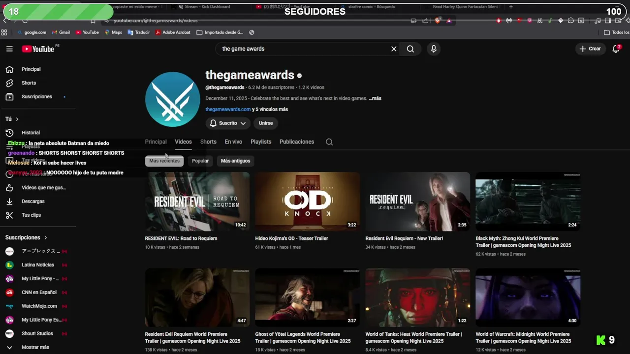The width and height of the screenshot is (630, 354).
Task: Open Shout! Studios subscription channel
Action: tap(38, 334)
